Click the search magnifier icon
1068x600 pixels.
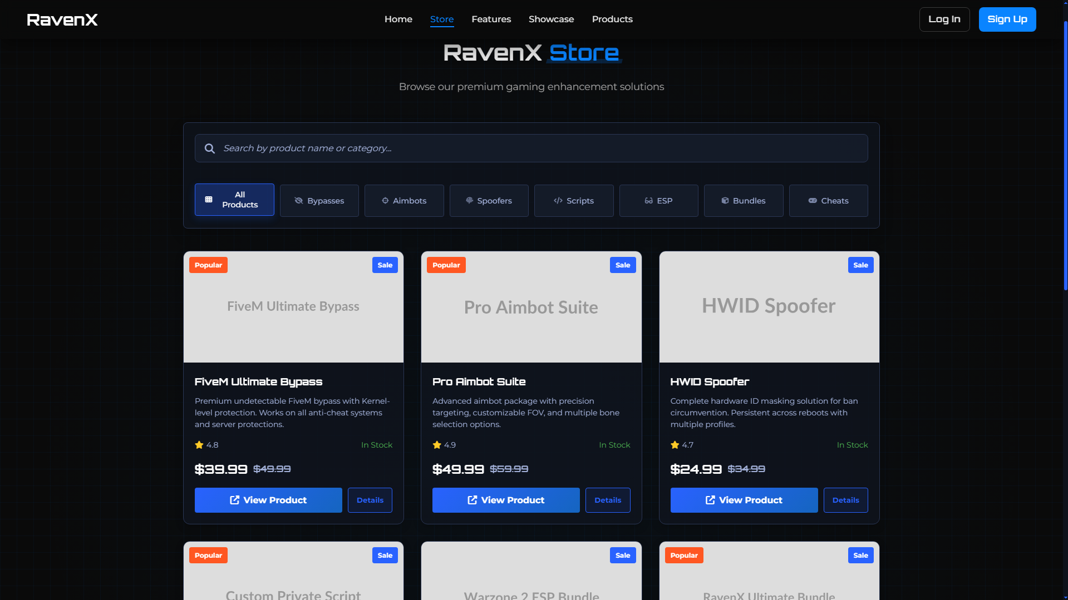pyautogui.click(x=210, y=148)
